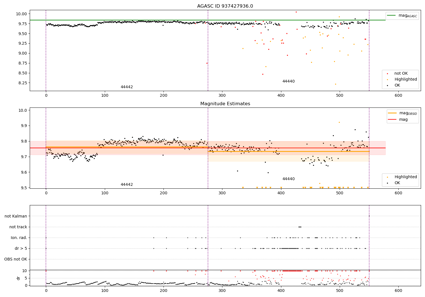
Task: Click "OK" in the Magnitude Estimates lower legend
Action: click(397, 183)
